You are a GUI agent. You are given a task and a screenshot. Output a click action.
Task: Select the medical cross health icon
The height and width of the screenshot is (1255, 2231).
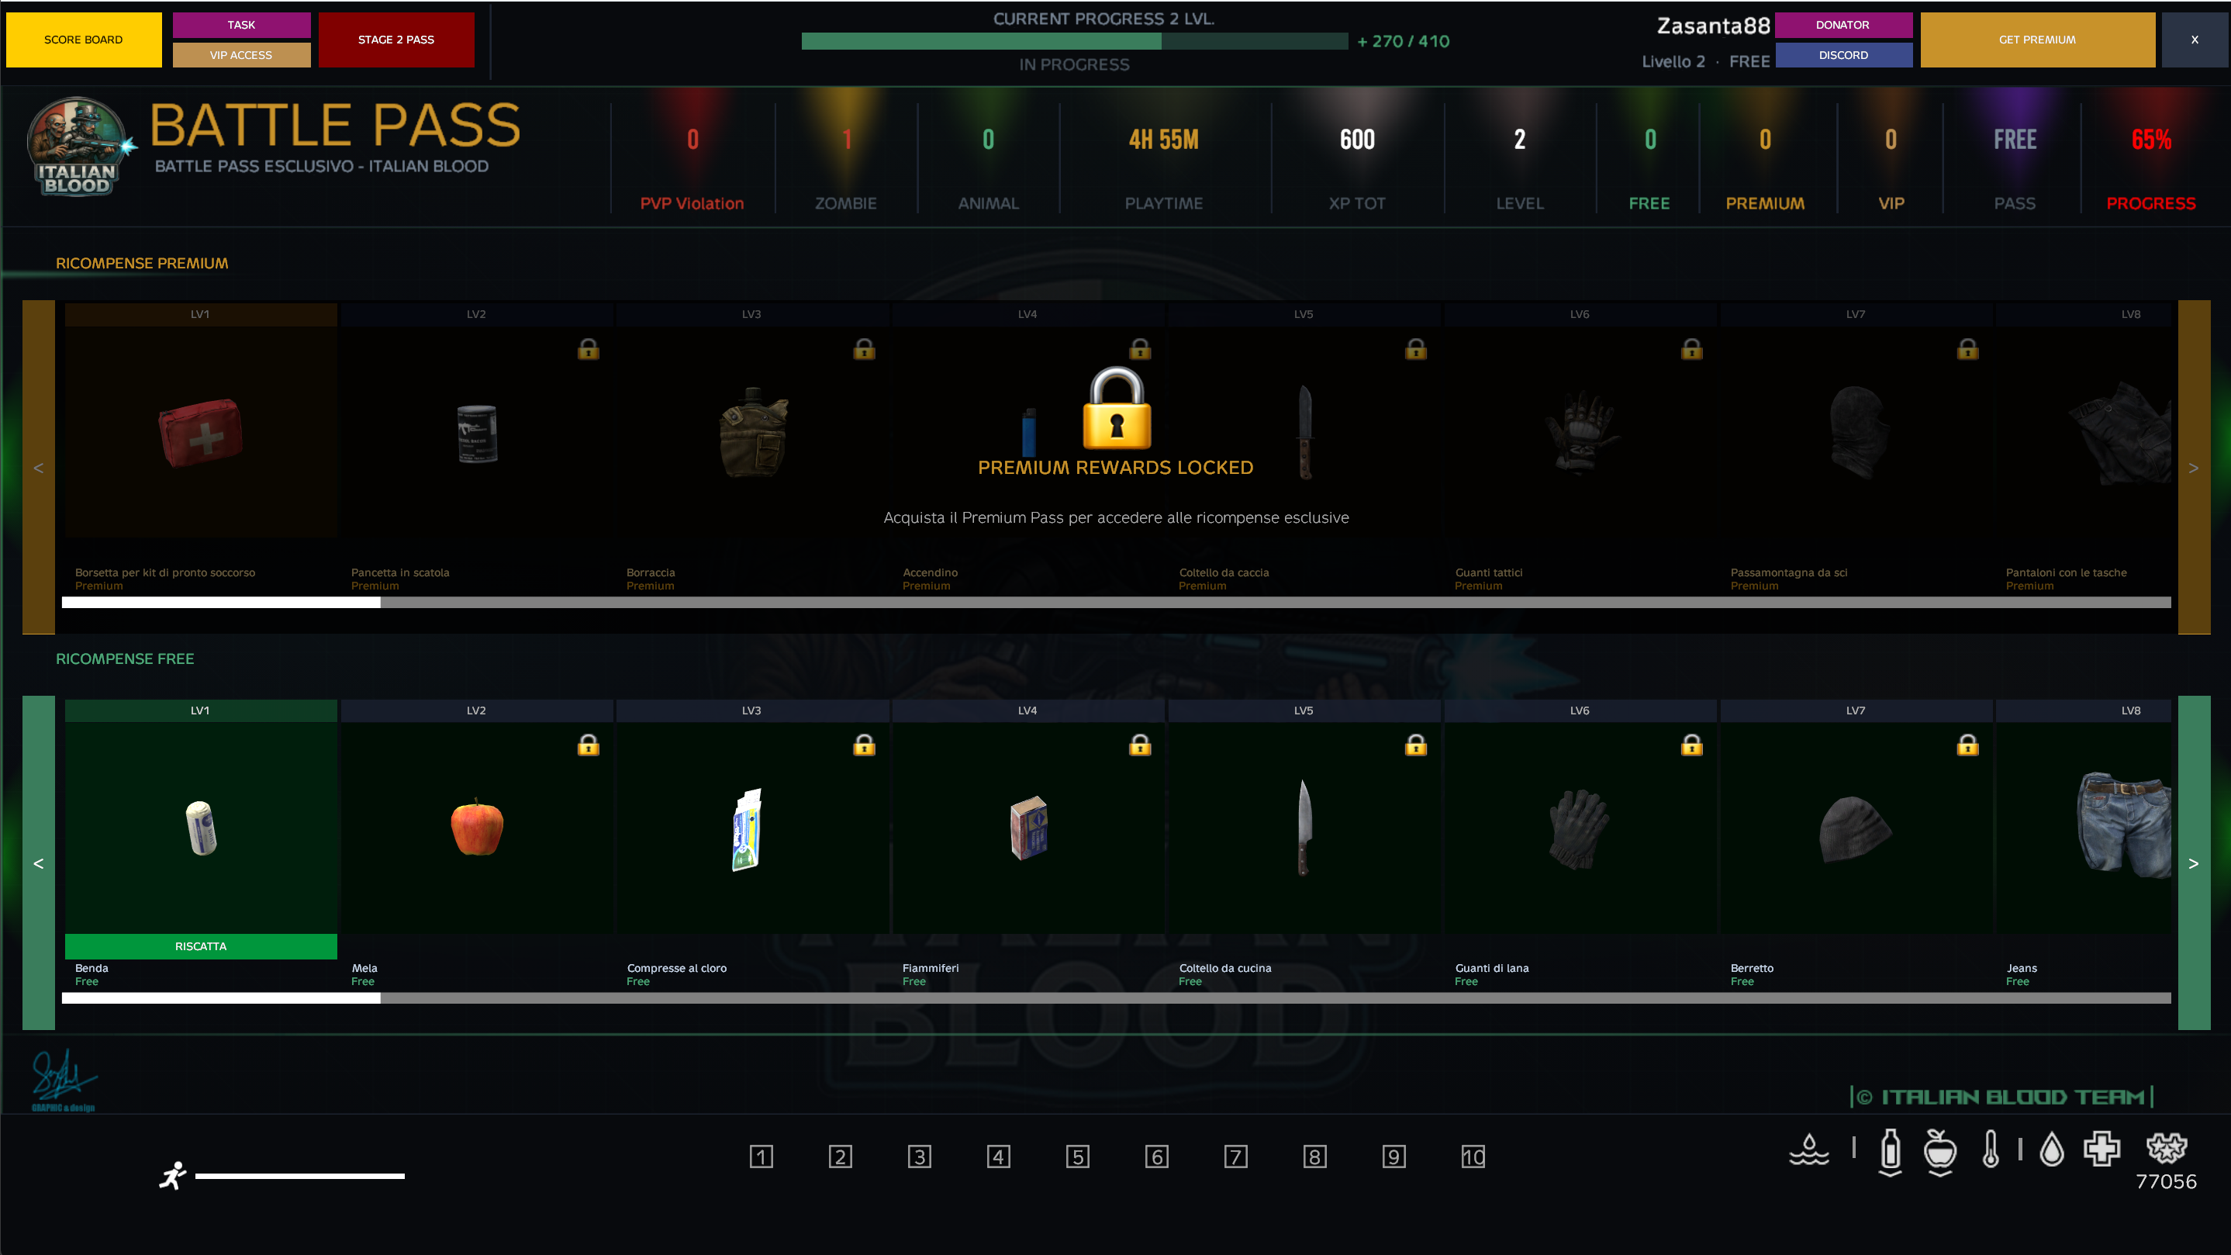2102,1150
